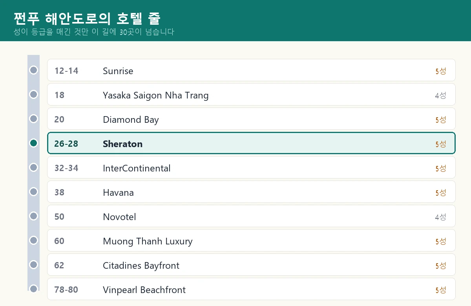Select address 62 Citadines Bayfront
The width and height of the screenshot is (471, 306).
[251, 265]
